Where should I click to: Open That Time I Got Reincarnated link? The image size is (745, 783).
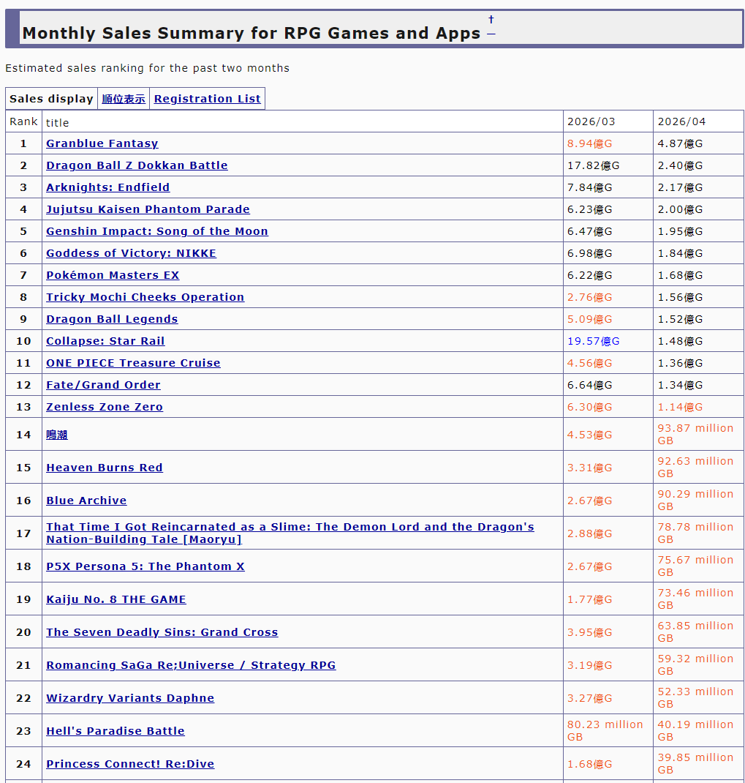pos(290,533)
